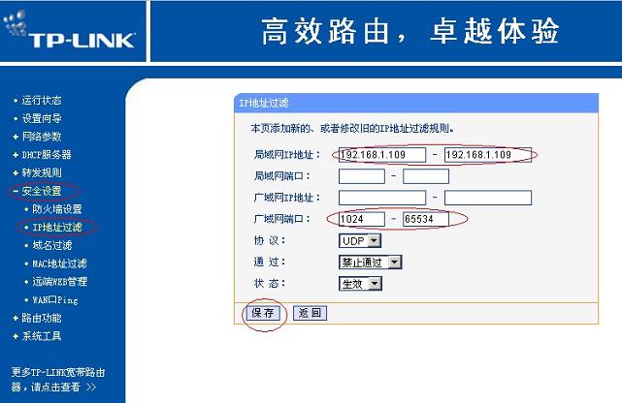Expand 转发规则 menu section
The height and width of the screenshot is (403, 622).
pos(42,172)
